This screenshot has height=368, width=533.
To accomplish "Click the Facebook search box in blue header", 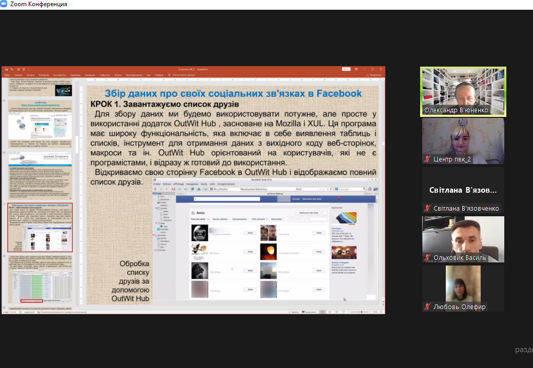I will (x=227, y=199).
